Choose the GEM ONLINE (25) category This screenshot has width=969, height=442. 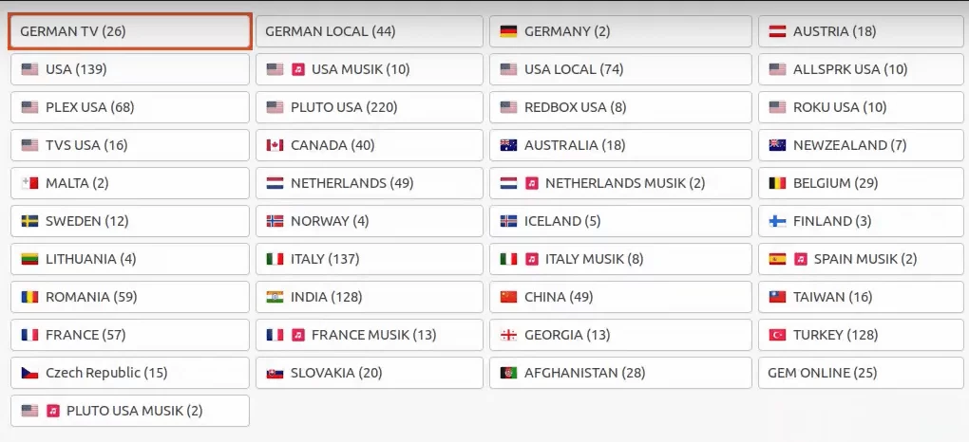coord(861,373)
